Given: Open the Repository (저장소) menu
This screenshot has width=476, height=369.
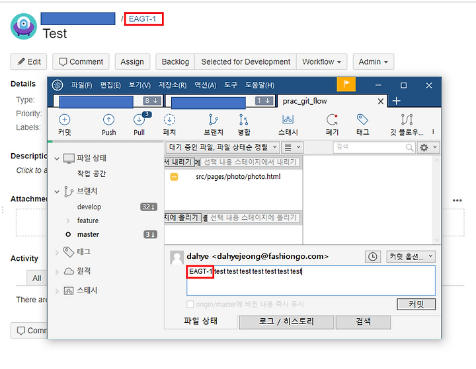Looking at the screenshot, I should point(173,85).
